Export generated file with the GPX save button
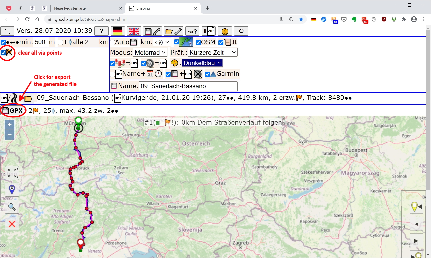Viewport: 431px width, 258px height. coord(13,111)
